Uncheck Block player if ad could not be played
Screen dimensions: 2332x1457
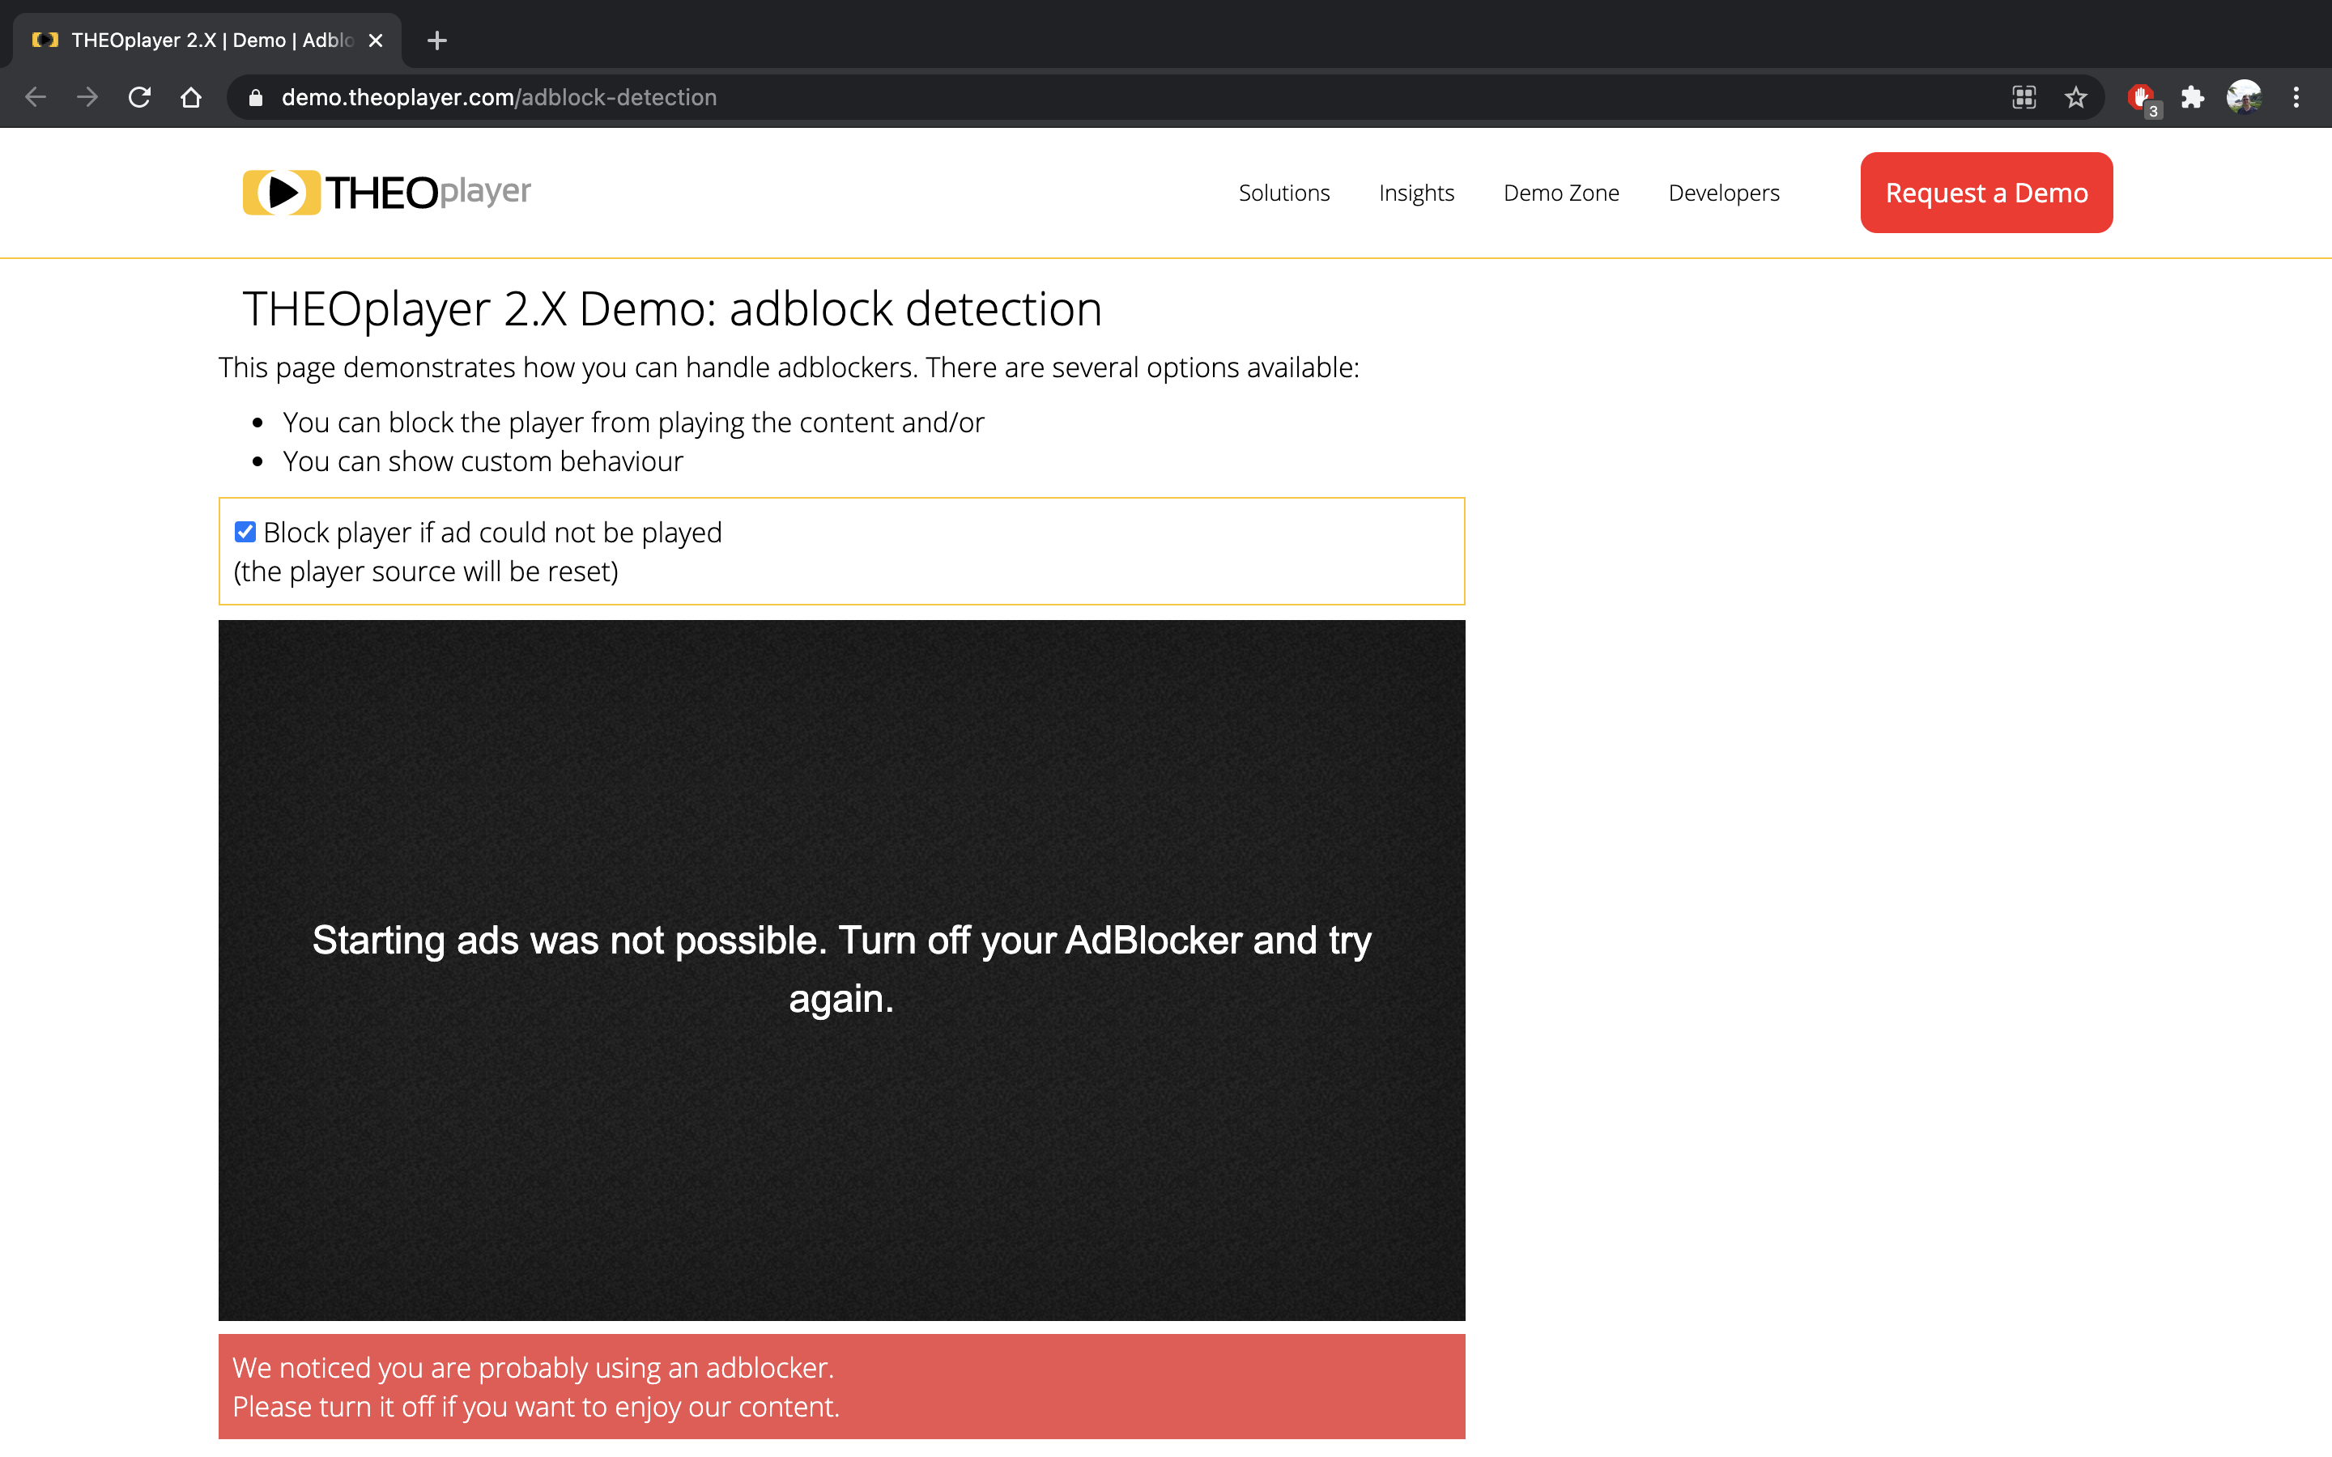(x=245, y=531)
